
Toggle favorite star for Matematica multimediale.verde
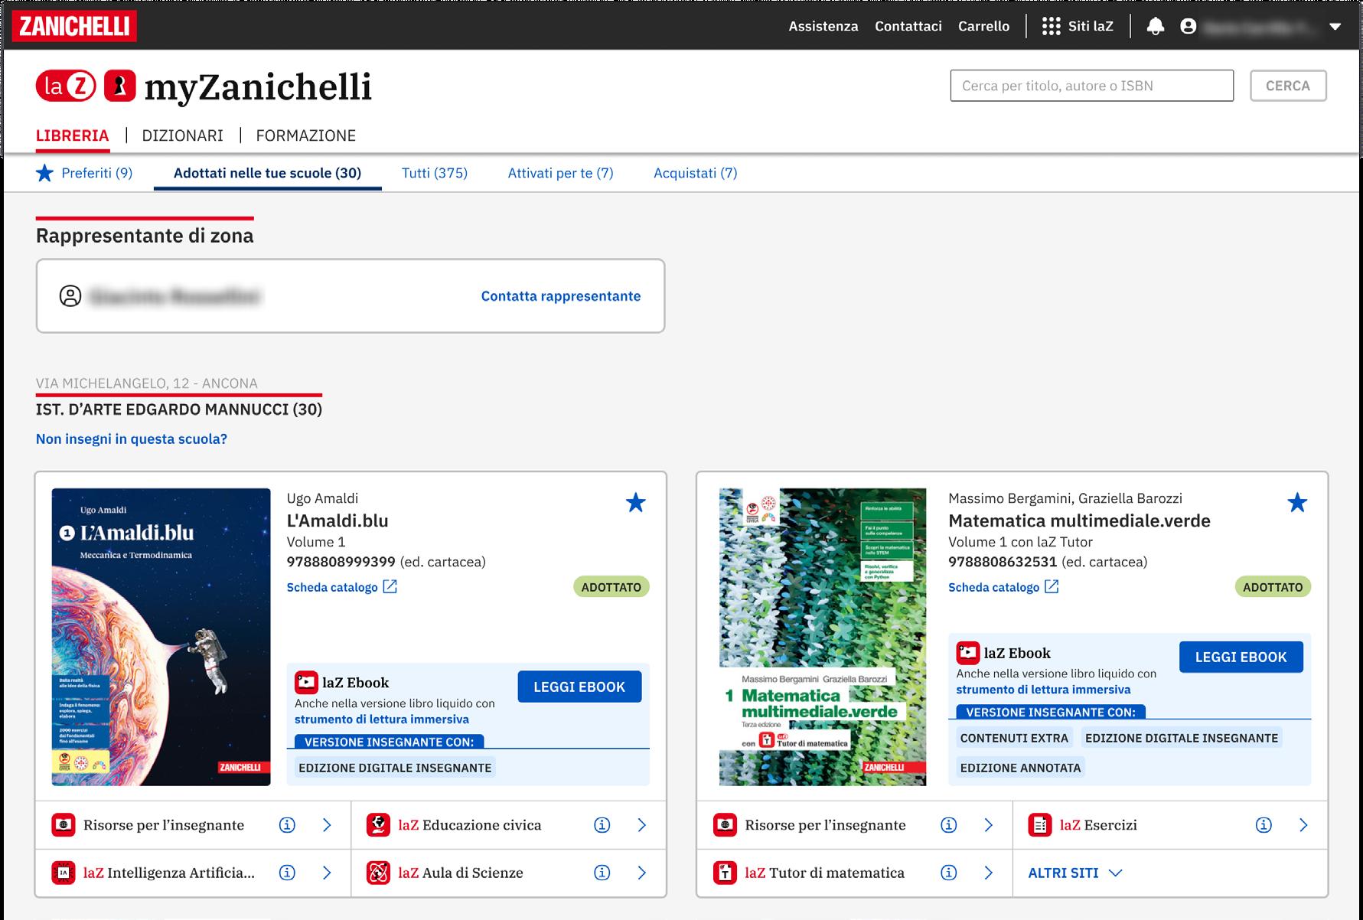pyautogui.click(x=1297, y=503)
